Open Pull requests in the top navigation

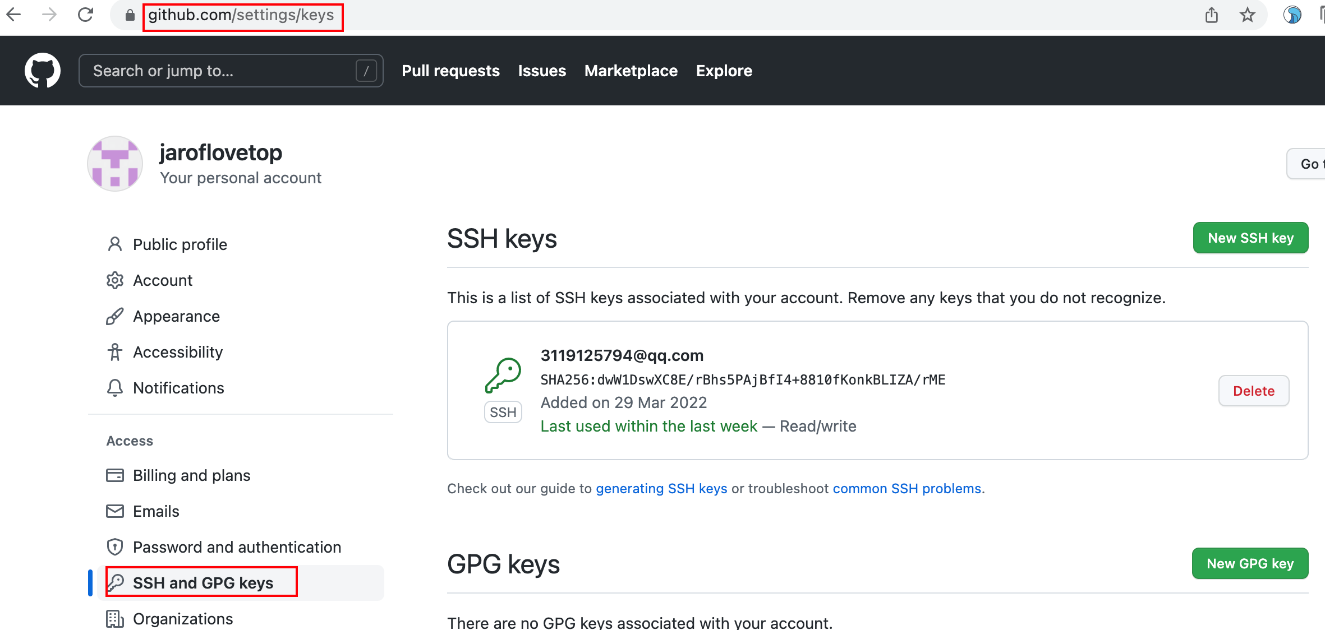click(450, 71)
